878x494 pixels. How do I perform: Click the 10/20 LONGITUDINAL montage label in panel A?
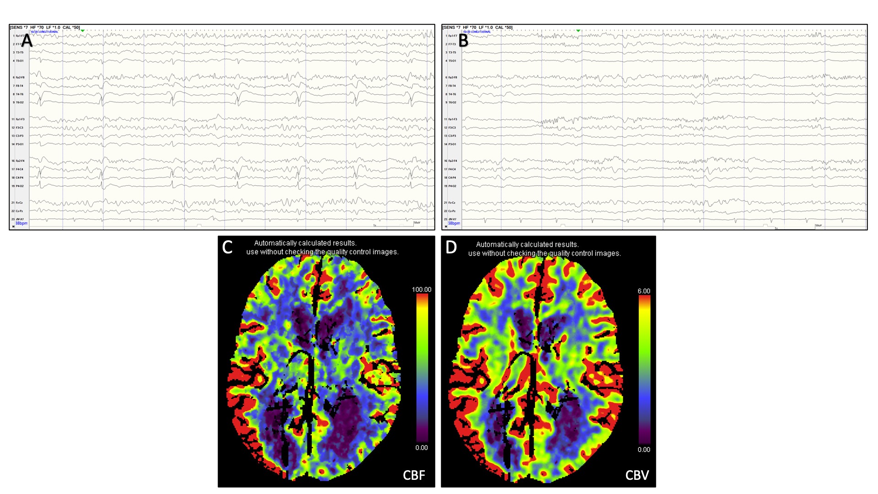pos(44,32)
